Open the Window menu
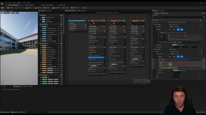The height and width of the screenshot is (115, 206). pyautogui.click(x=19, y=3)
